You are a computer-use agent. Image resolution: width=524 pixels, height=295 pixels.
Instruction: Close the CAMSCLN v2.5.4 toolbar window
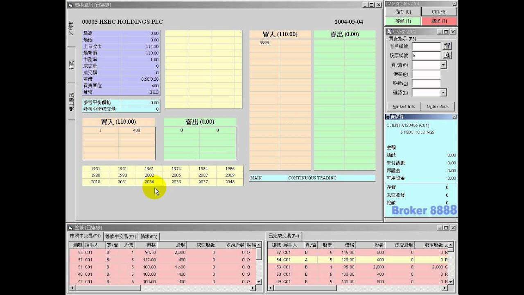(454, 4)
